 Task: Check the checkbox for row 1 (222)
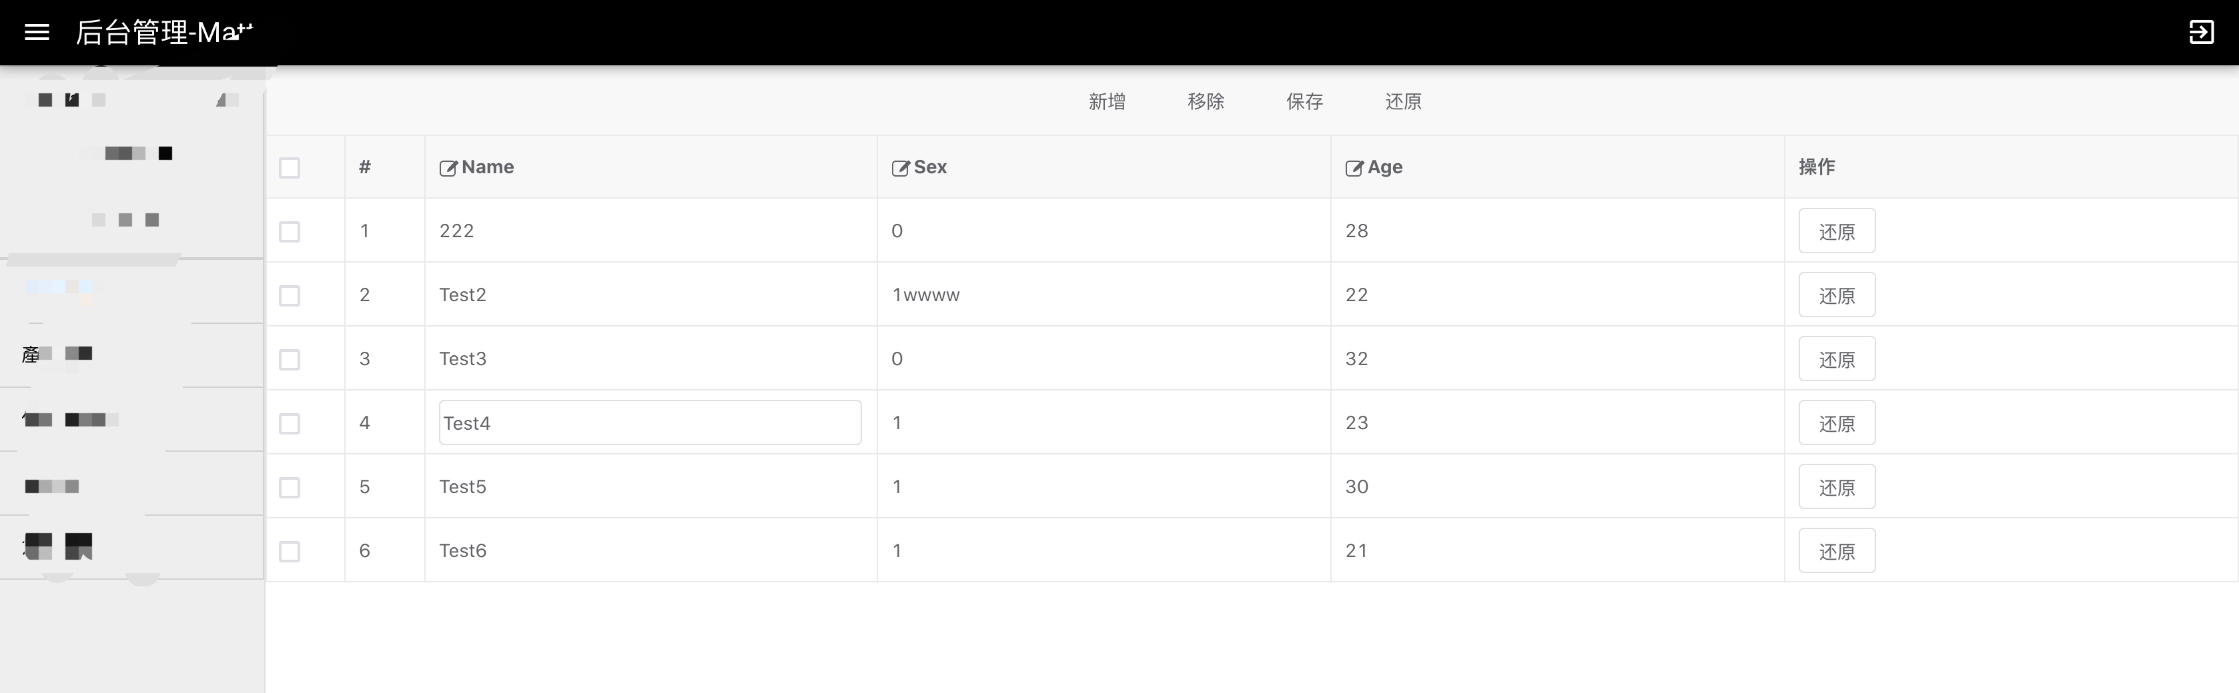(x=290, y=231)
